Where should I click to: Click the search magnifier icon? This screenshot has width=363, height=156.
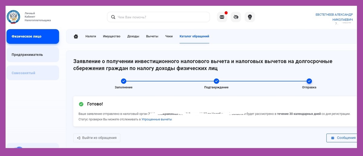pos(113,17)
